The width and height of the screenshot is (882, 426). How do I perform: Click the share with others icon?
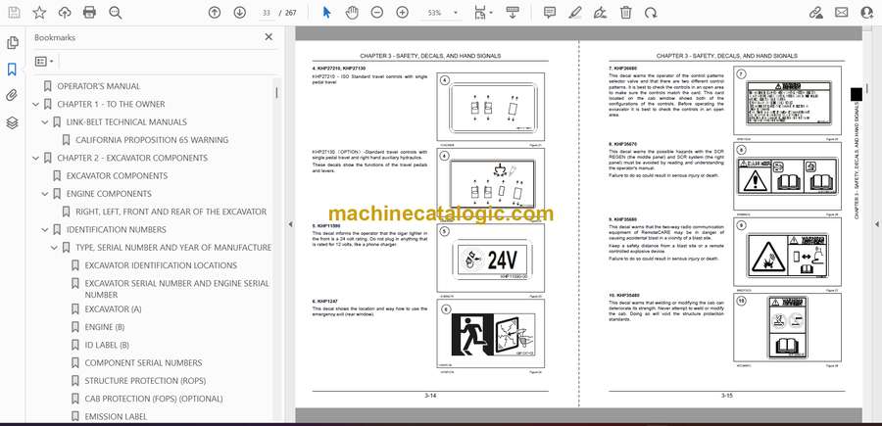(867, 13)
